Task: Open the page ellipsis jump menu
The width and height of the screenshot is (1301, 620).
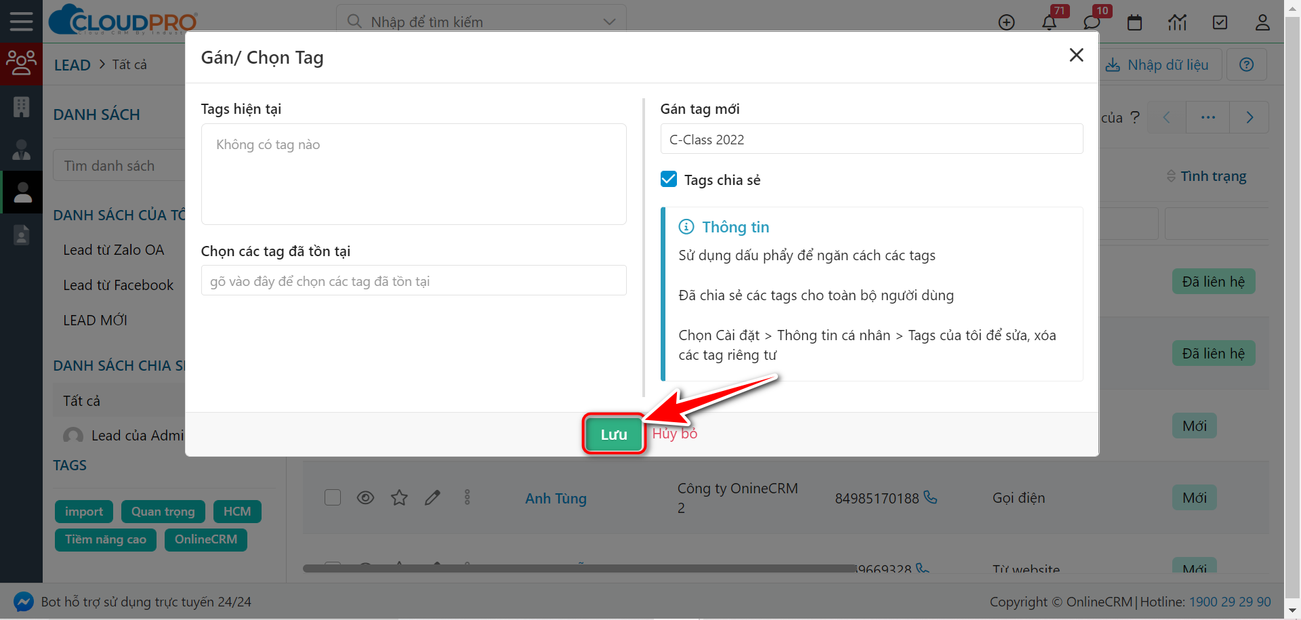Action: (1208, 117)
